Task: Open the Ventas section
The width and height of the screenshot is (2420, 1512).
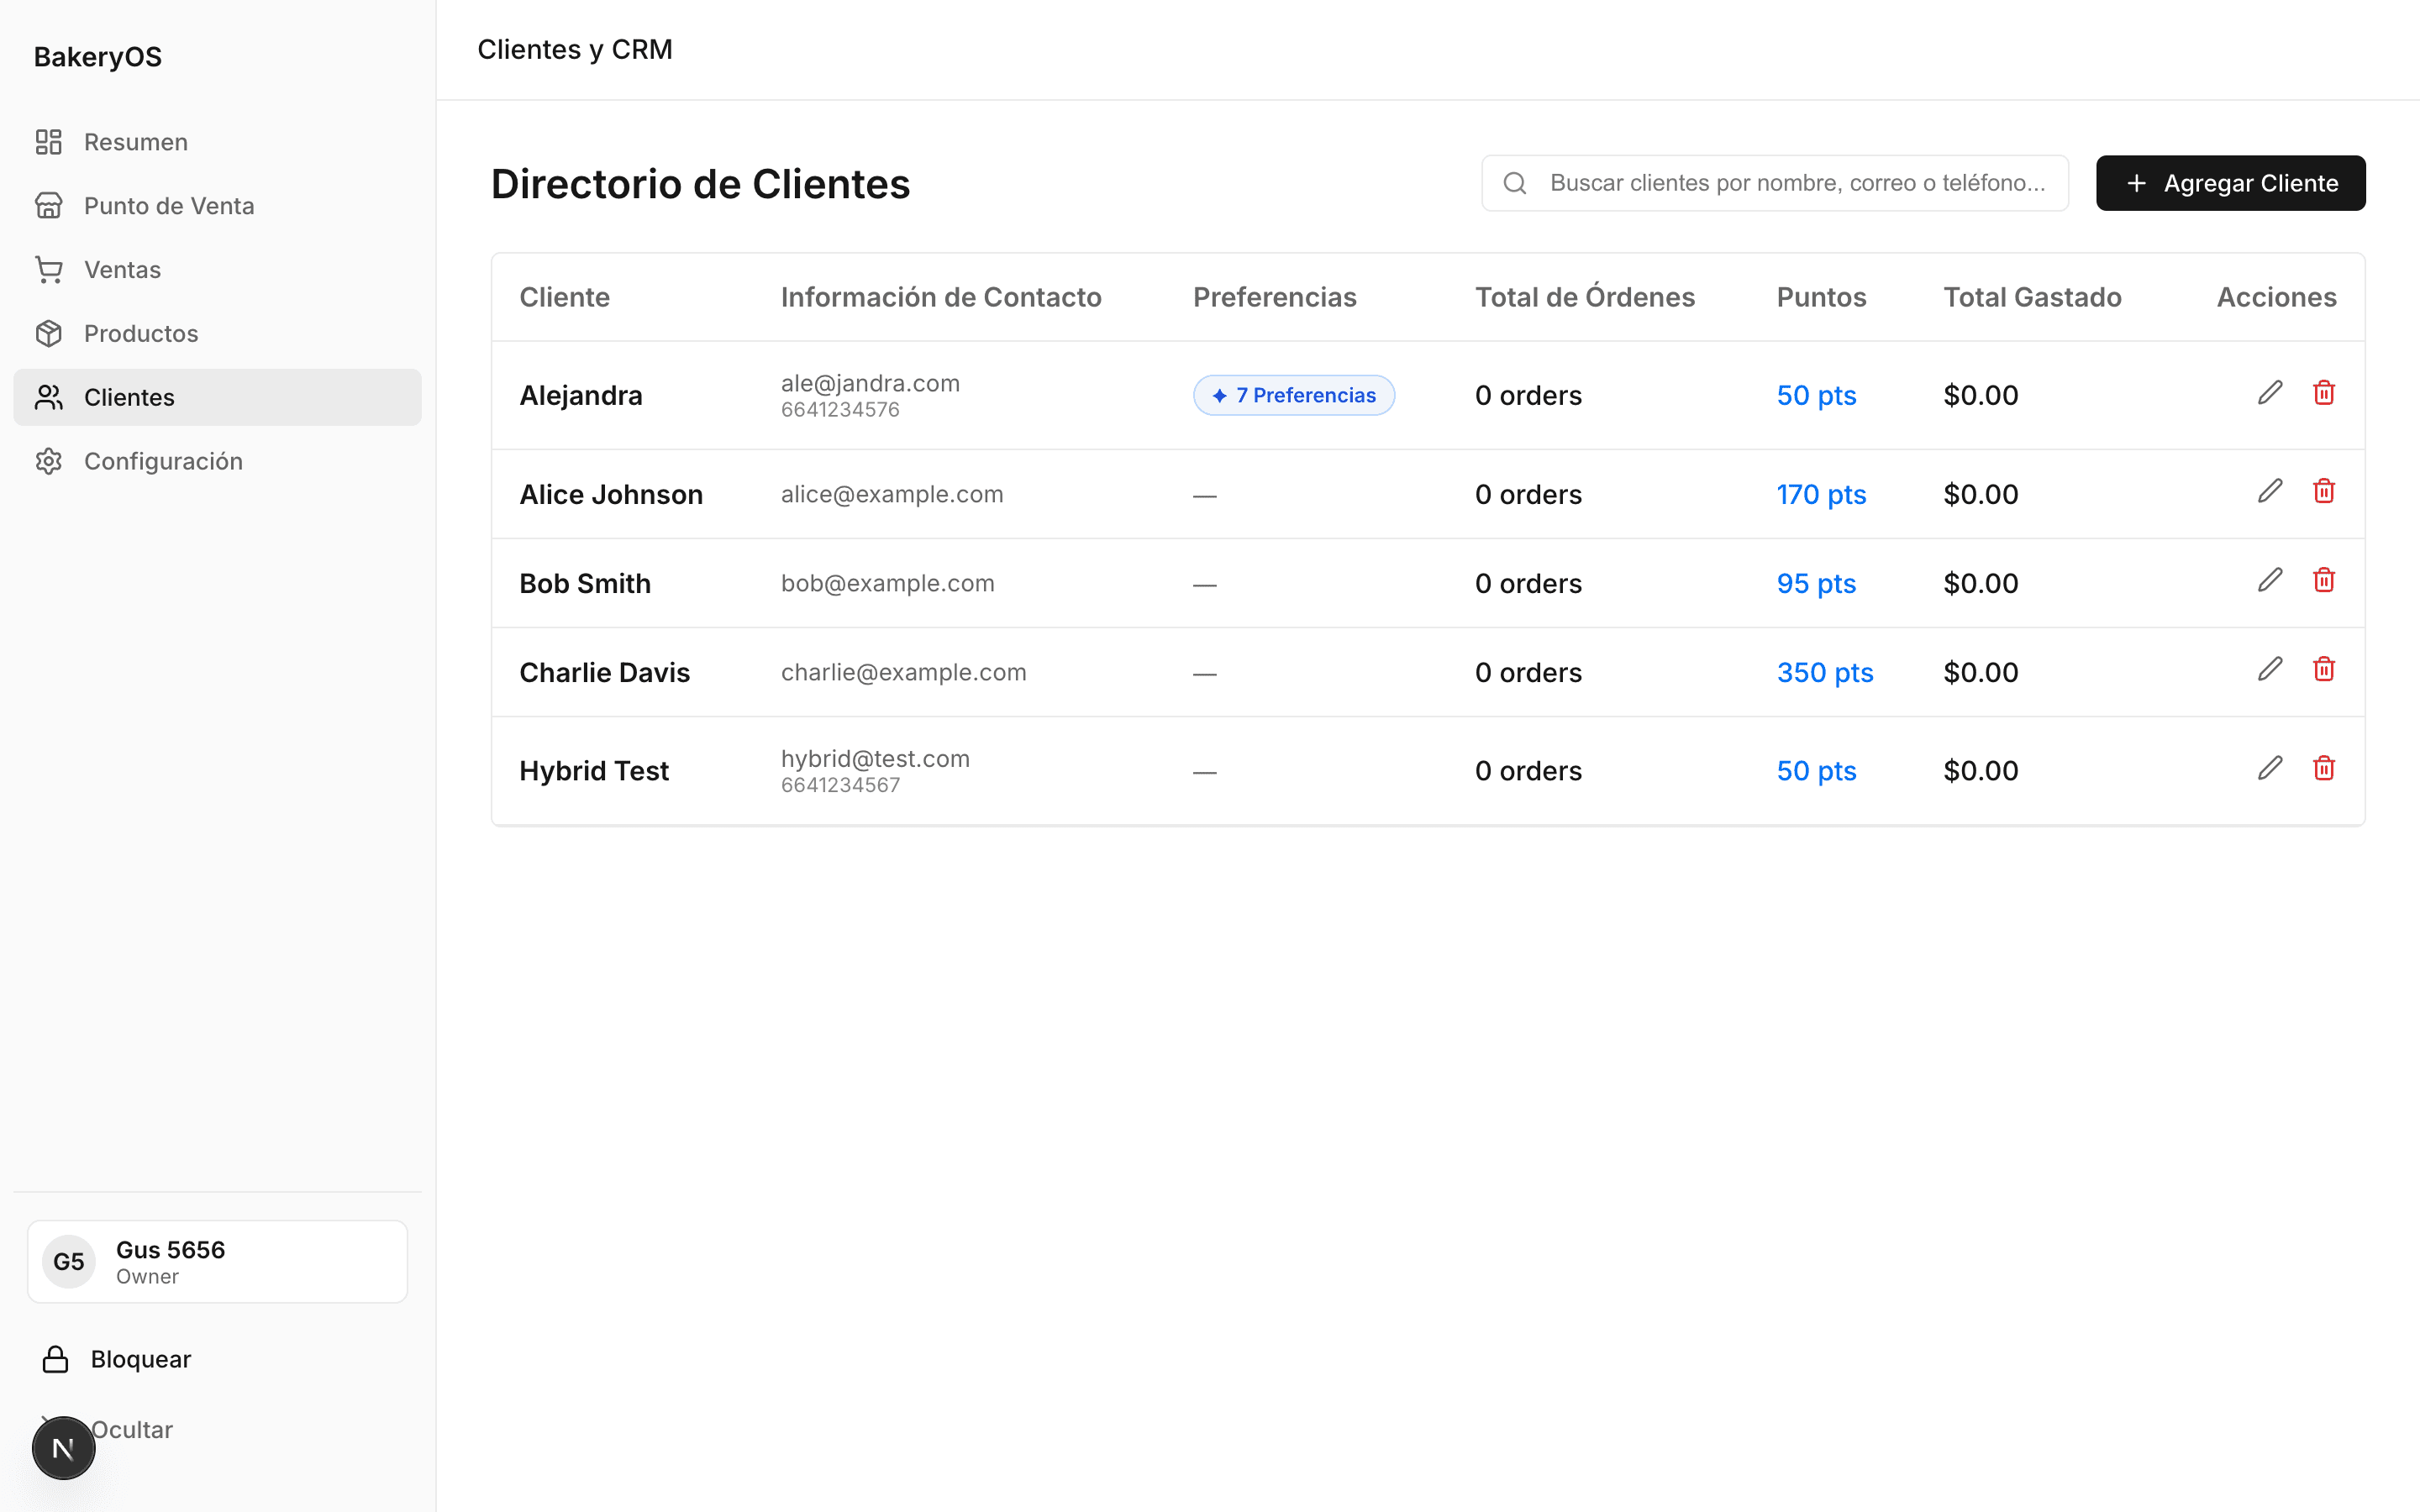Action: (x=217, y=270)
